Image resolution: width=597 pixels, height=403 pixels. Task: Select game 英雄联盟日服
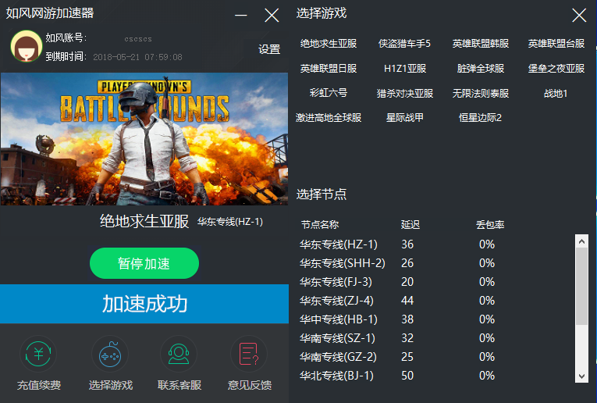pyautogui.click(x=329, y=69)
